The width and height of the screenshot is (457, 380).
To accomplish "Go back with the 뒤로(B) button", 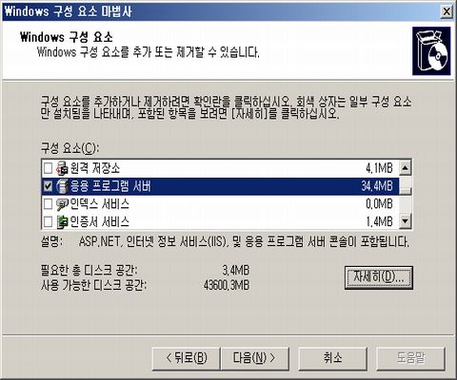I will [x=187, y=358].
